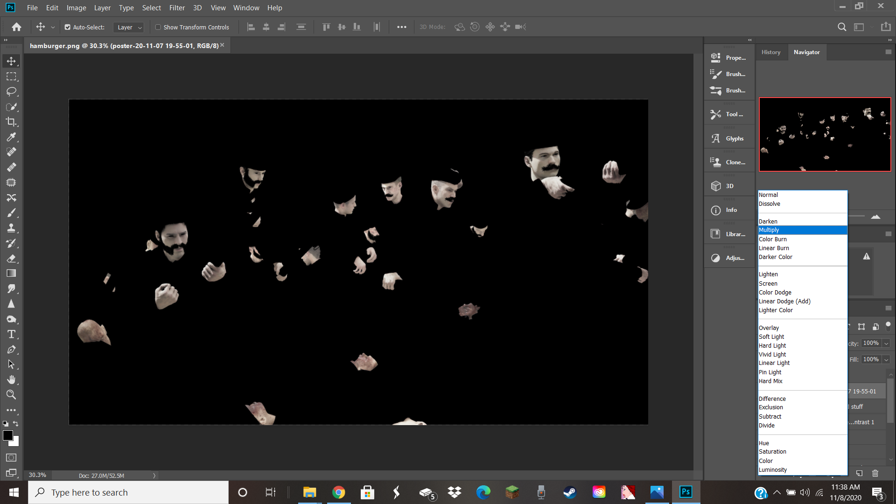The width and height of the screenshot is (896, 504).
Task: Select the Eraser tool
Action: 11,258
